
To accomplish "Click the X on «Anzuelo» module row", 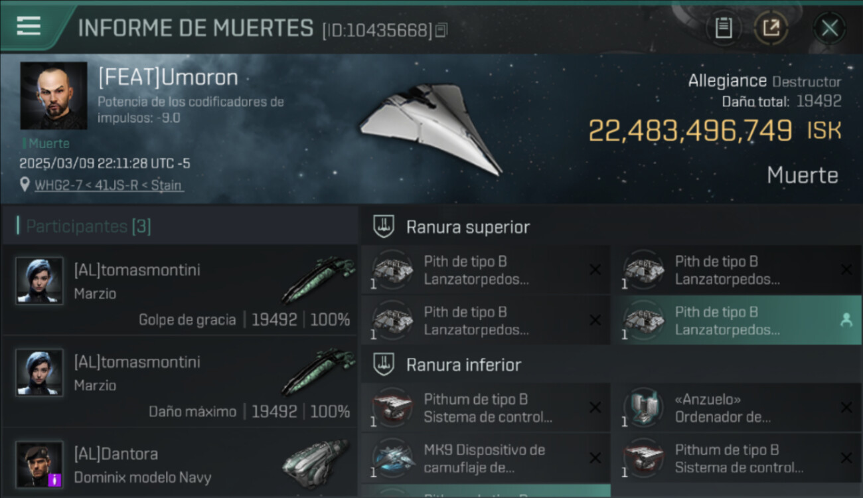I will 846,408.
